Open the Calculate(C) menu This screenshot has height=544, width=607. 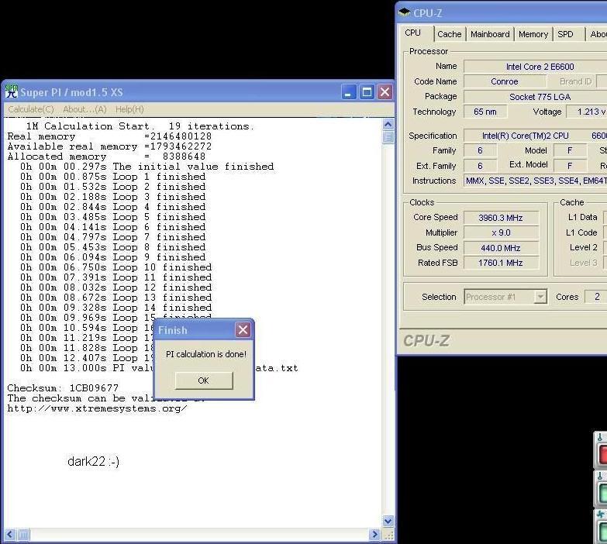click(x=31, y=109)
